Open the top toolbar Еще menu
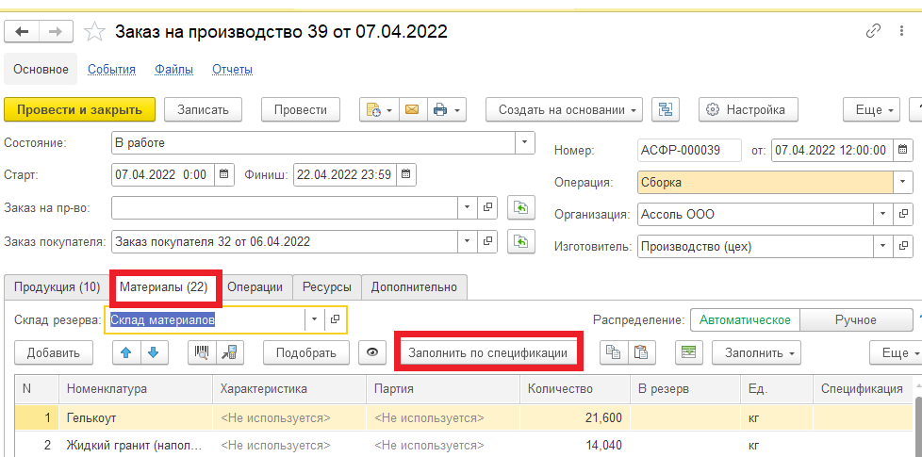Image resolution: width=922 pixels, height=457 pixels. (x=871, y=109)
